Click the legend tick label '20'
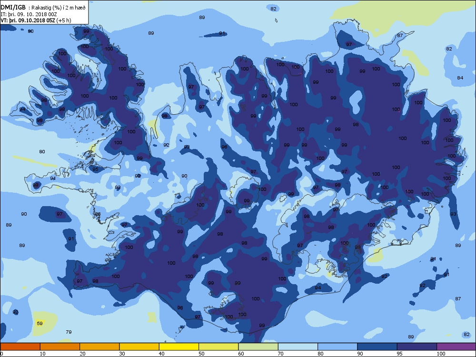Viewport: 476px width, 357px height. [82, 354]
